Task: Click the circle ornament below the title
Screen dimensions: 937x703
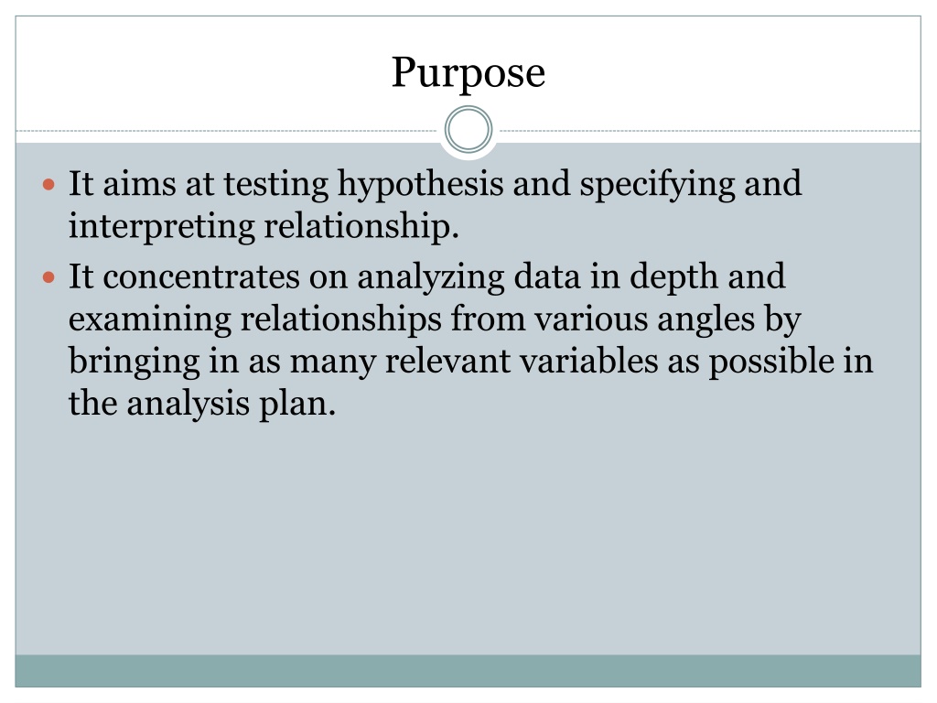Action: [x=468, y=130]
